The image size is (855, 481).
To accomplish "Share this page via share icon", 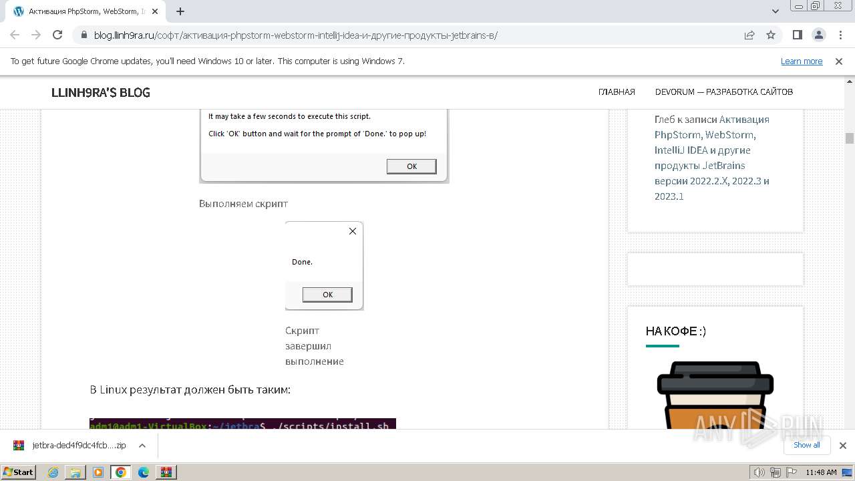I will click(749, 35).
